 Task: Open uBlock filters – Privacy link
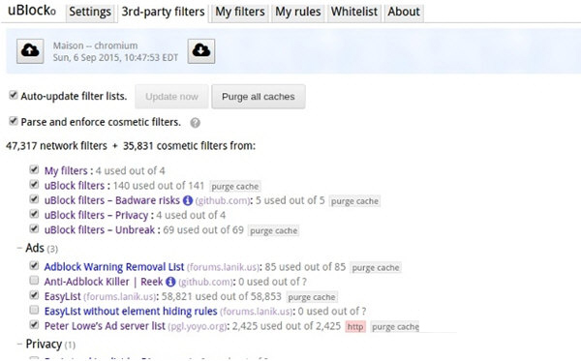(96, 215)
